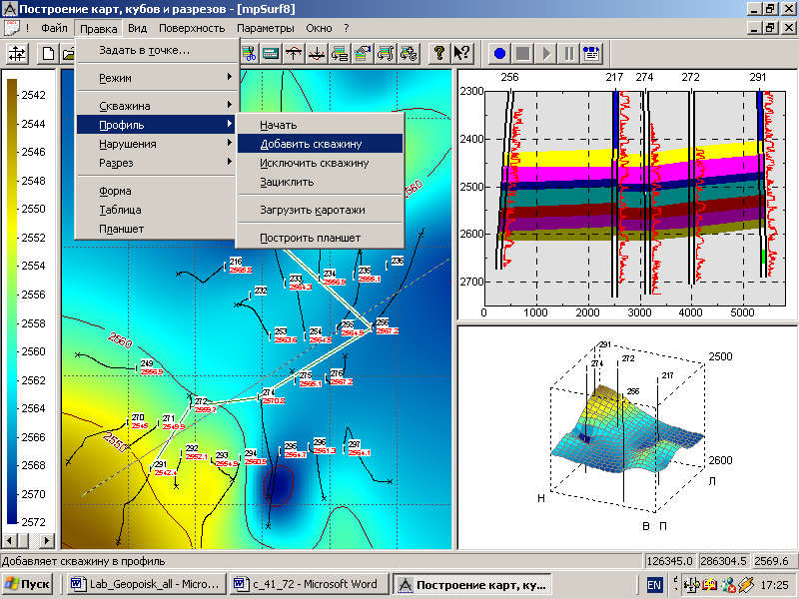
Task: Click the app icon in title bar
Action: coord(9,9)
